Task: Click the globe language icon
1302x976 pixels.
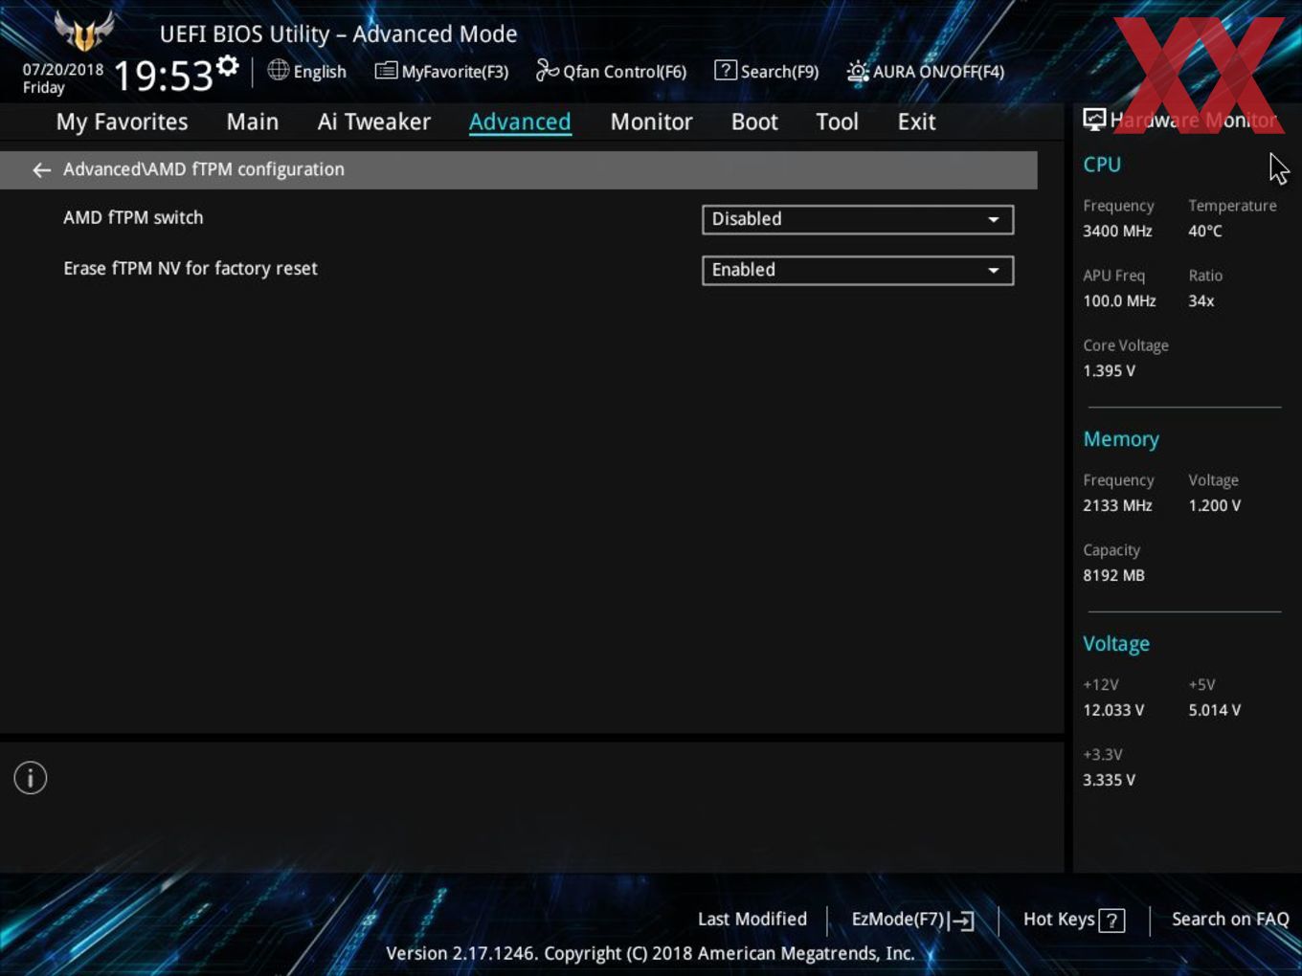Action: point(278,70)
